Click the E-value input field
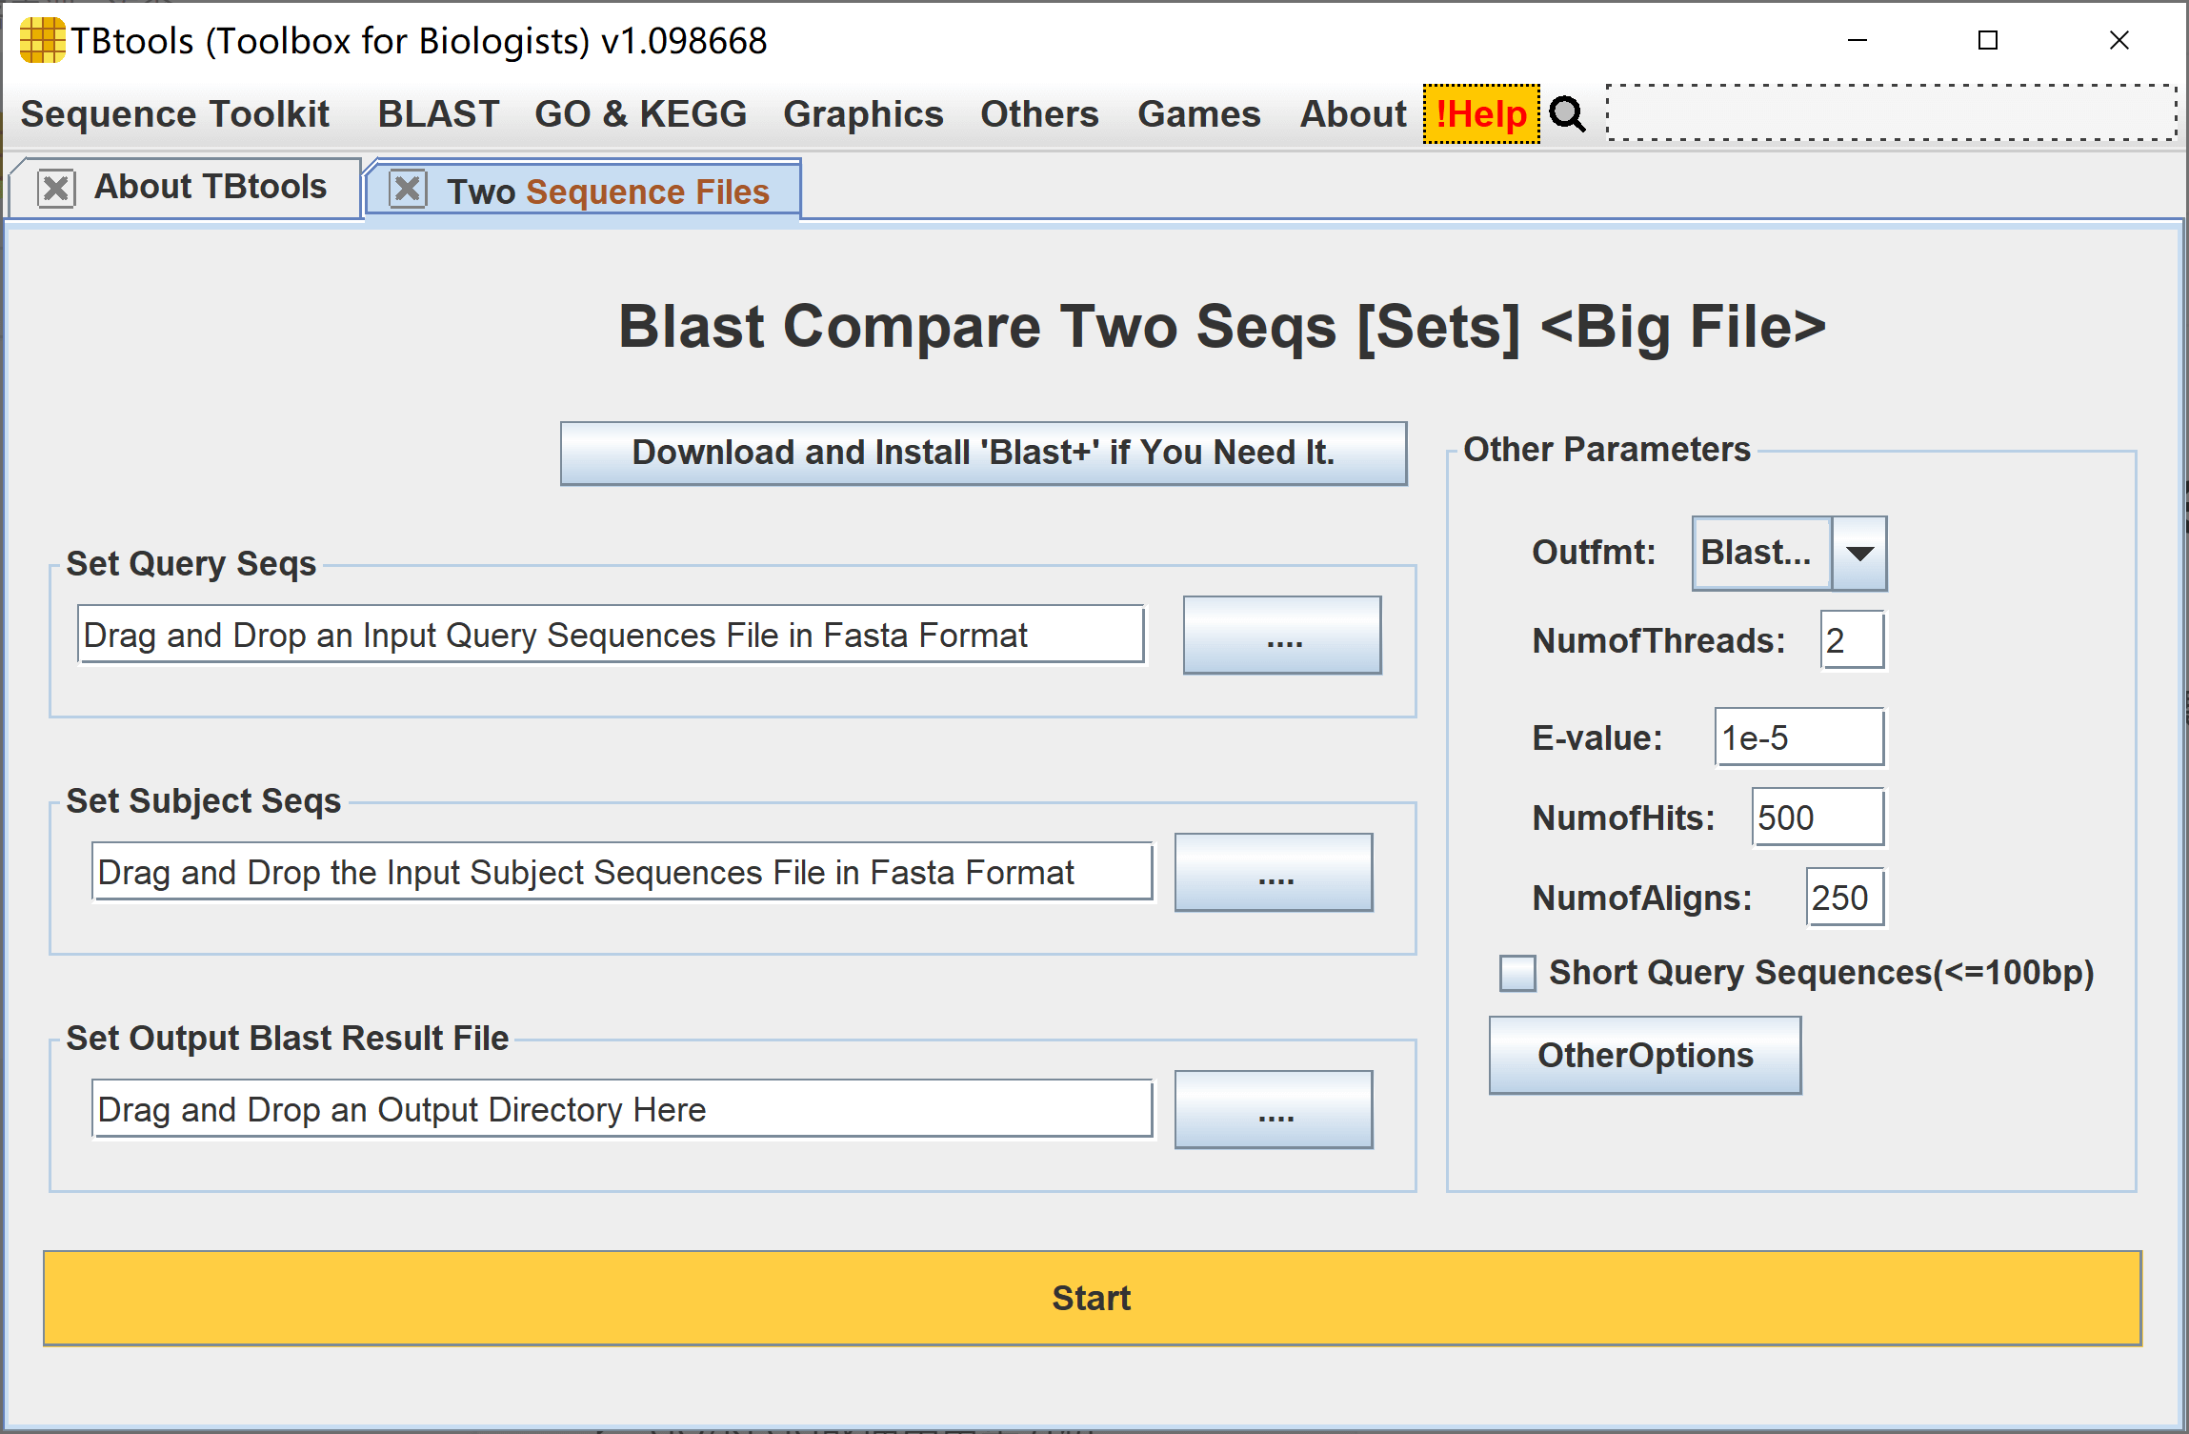This screenshot has width=2189, height=1434. pos(1799,738)
